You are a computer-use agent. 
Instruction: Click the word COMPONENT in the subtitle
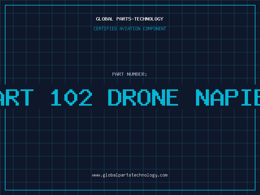tap(154, 29)
